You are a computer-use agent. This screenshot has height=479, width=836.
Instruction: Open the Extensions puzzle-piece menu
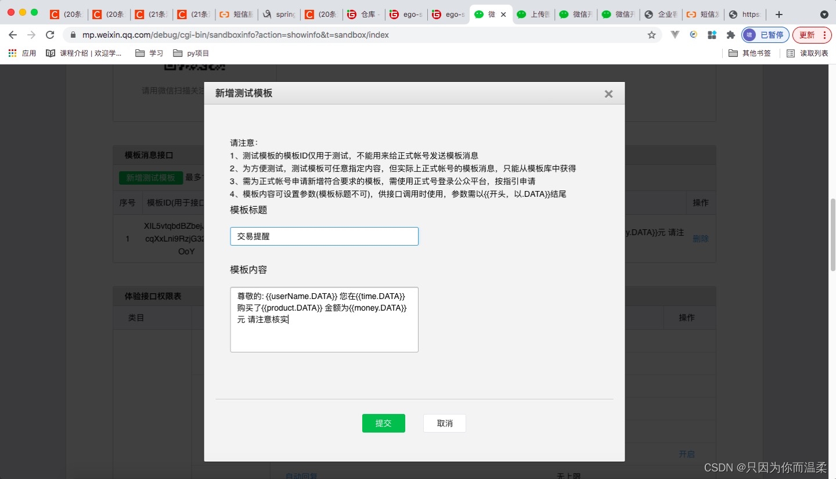[x=730, y=35]
